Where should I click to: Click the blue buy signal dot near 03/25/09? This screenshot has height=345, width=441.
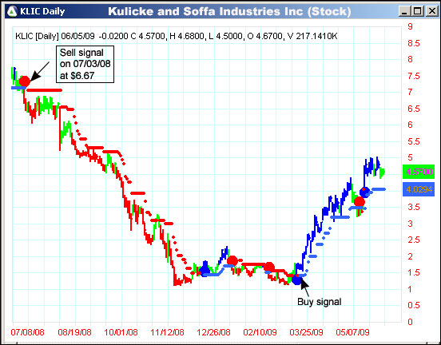tap(296, 279)
